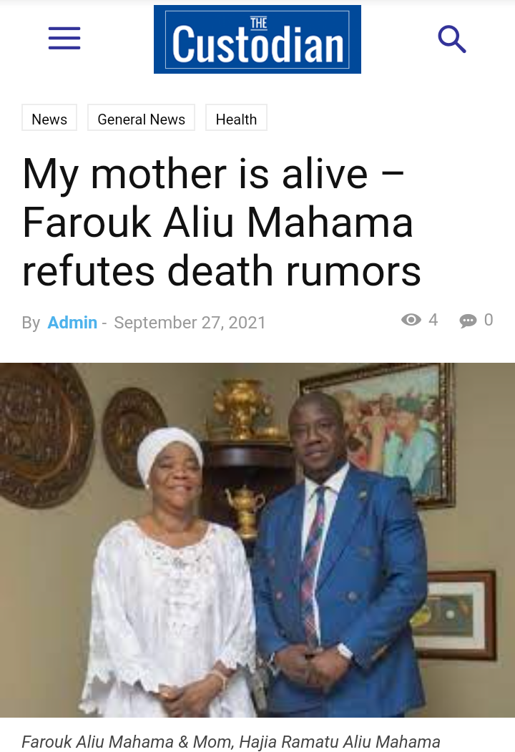Click the By label before the author

(31, 323)
